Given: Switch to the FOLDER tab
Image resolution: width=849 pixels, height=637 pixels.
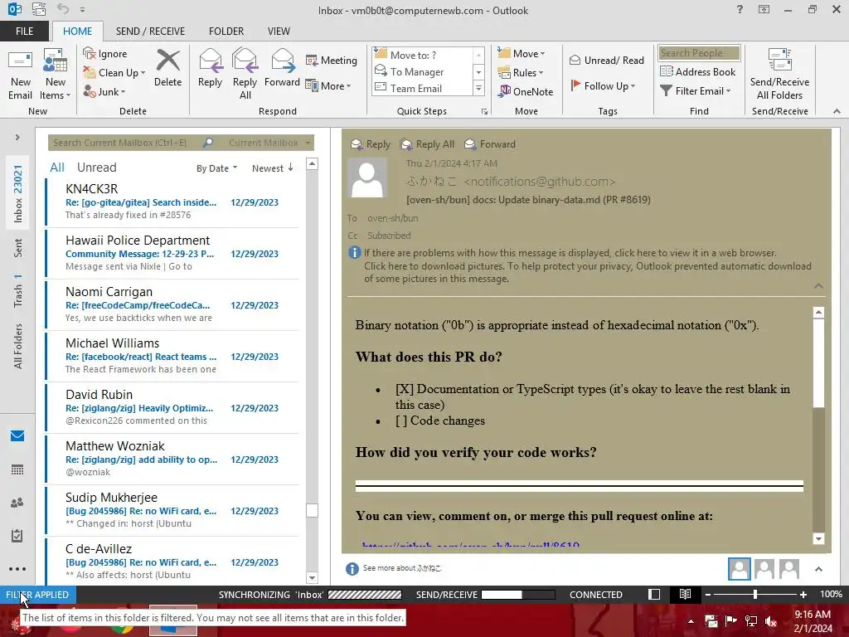Looking at the screenshot, I should [226, 32].
